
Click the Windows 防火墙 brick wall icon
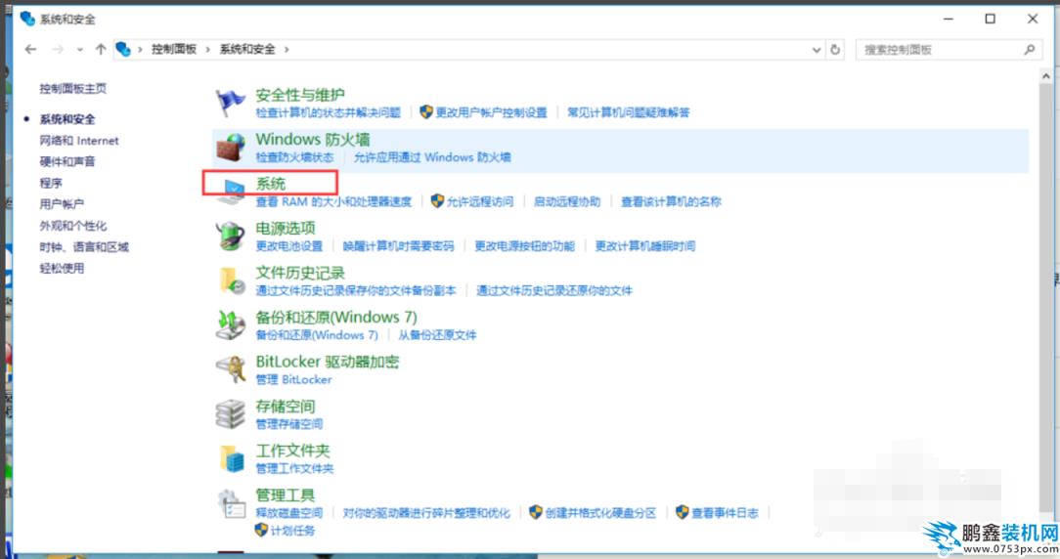(x=230, y=148)
